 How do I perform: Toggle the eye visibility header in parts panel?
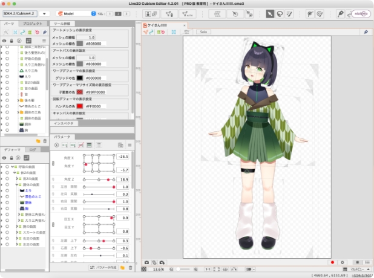tap(4, 40)
